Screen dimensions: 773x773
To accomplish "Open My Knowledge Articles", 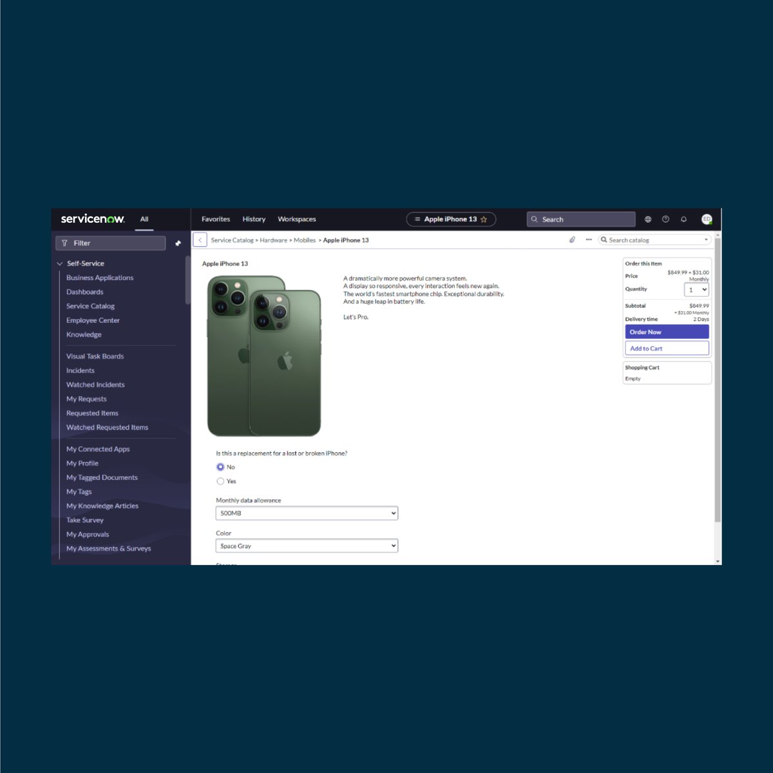I will pos(102,506).
